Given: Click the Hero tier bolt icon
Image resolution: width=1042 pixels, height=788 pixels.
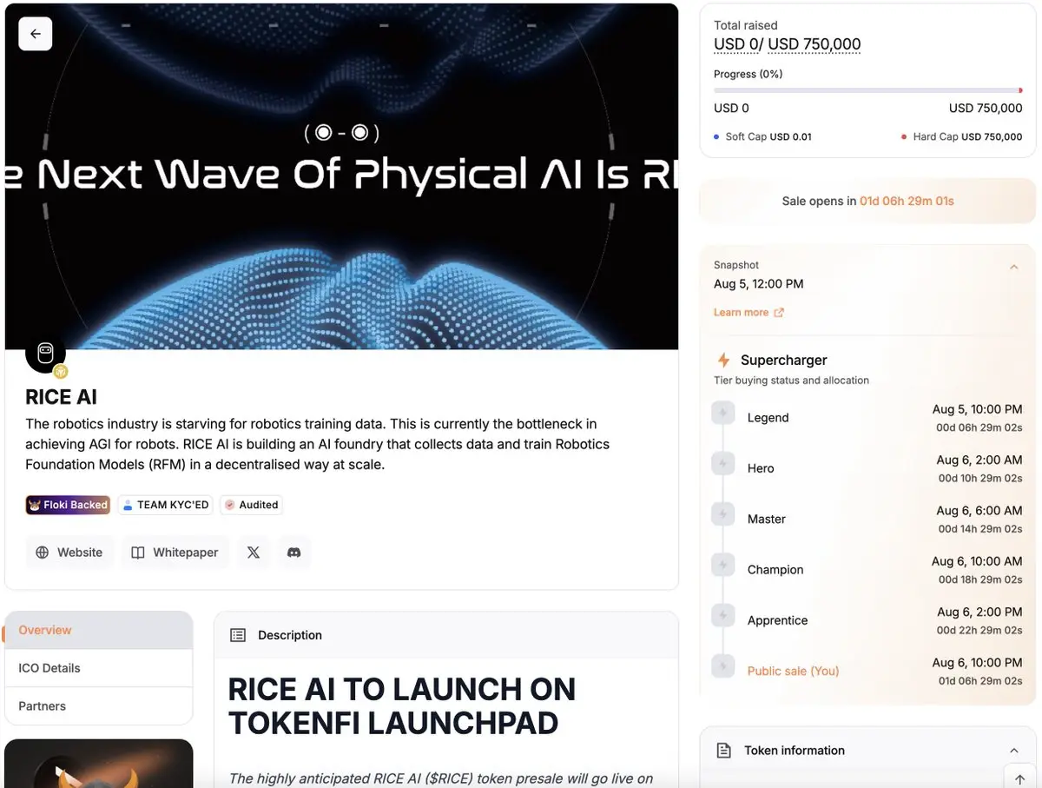Looking at the screenshot, I should 723,464.
